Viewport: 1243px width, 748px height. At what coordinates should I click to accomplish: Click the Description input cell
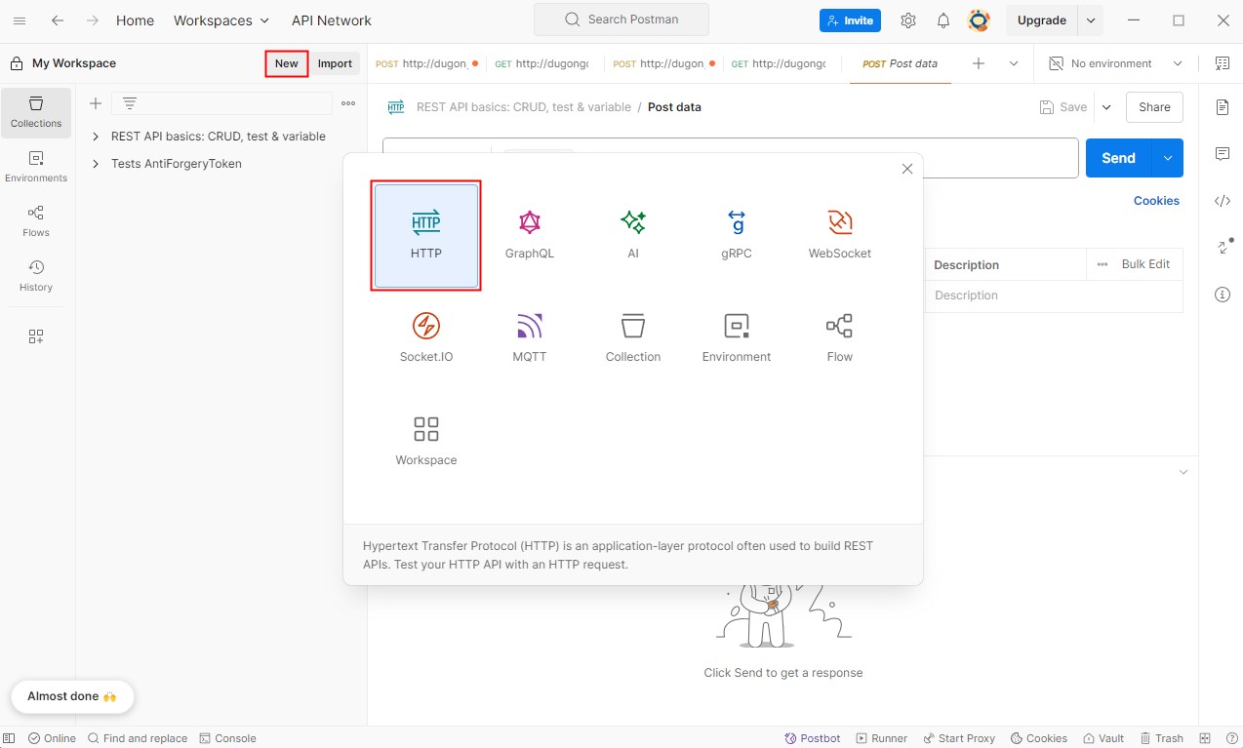(x=1054, y=295)
